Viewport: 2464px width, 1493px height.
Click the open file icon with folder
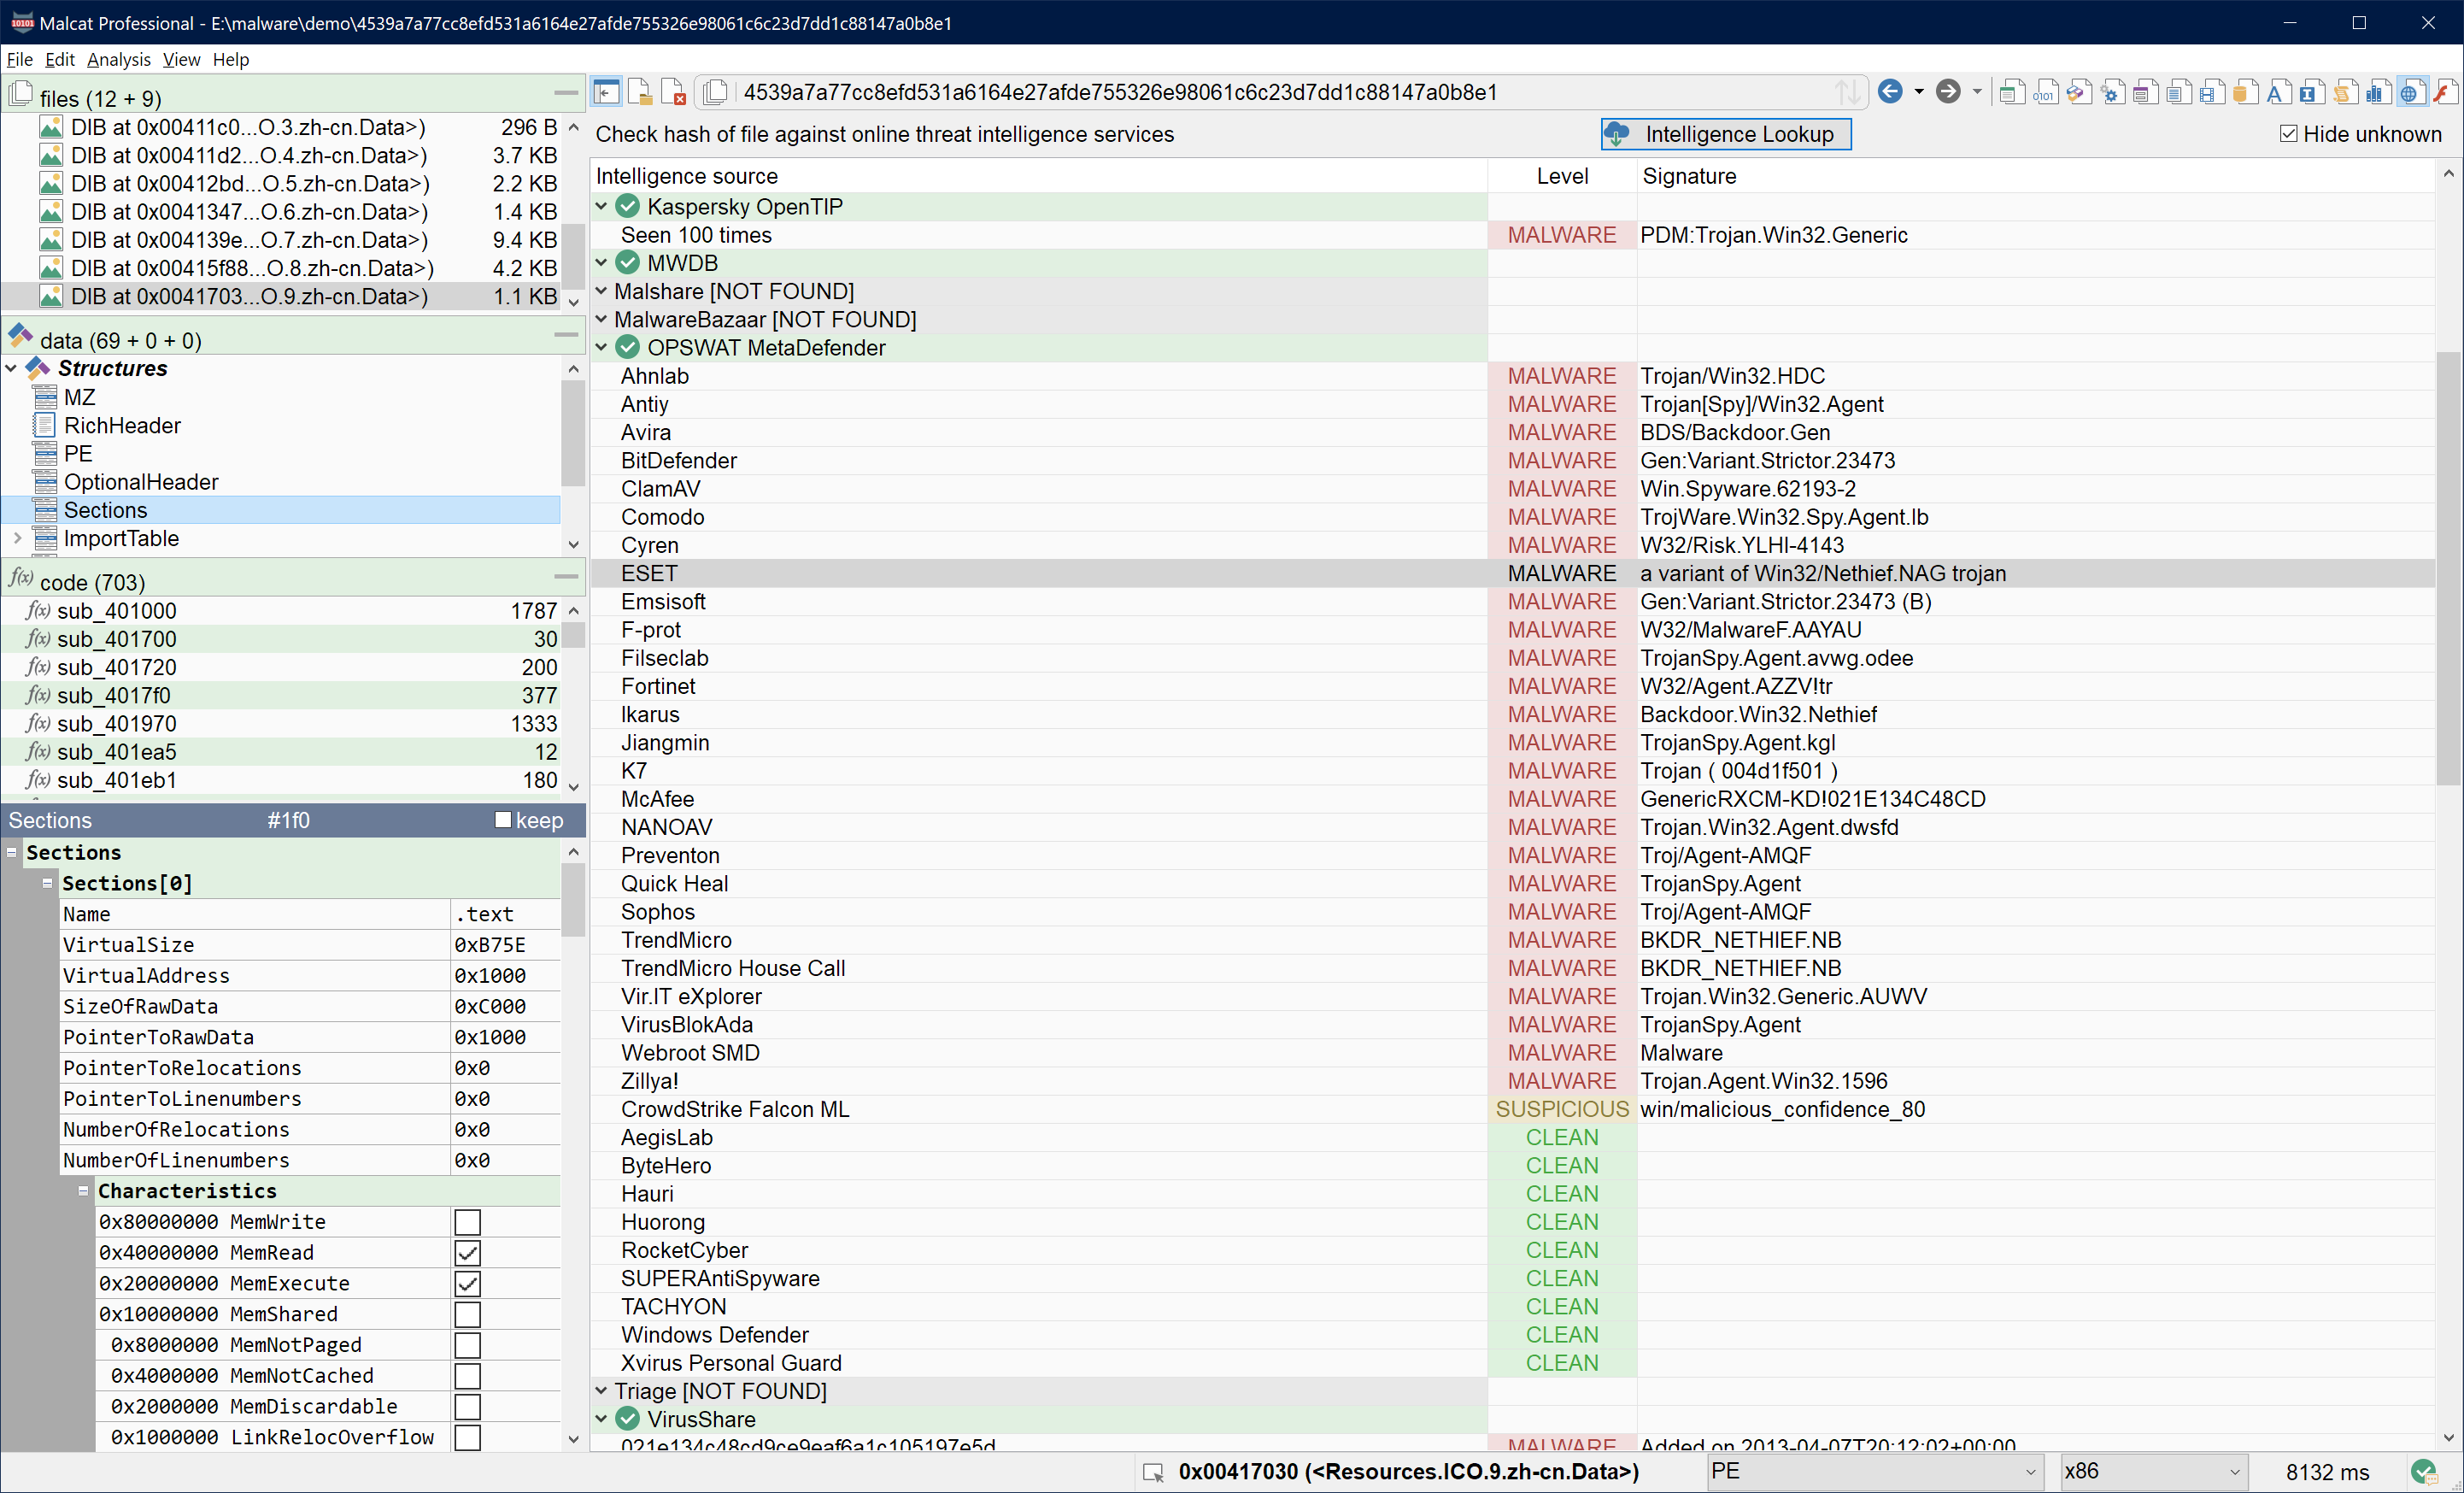[x=640, y=93]
